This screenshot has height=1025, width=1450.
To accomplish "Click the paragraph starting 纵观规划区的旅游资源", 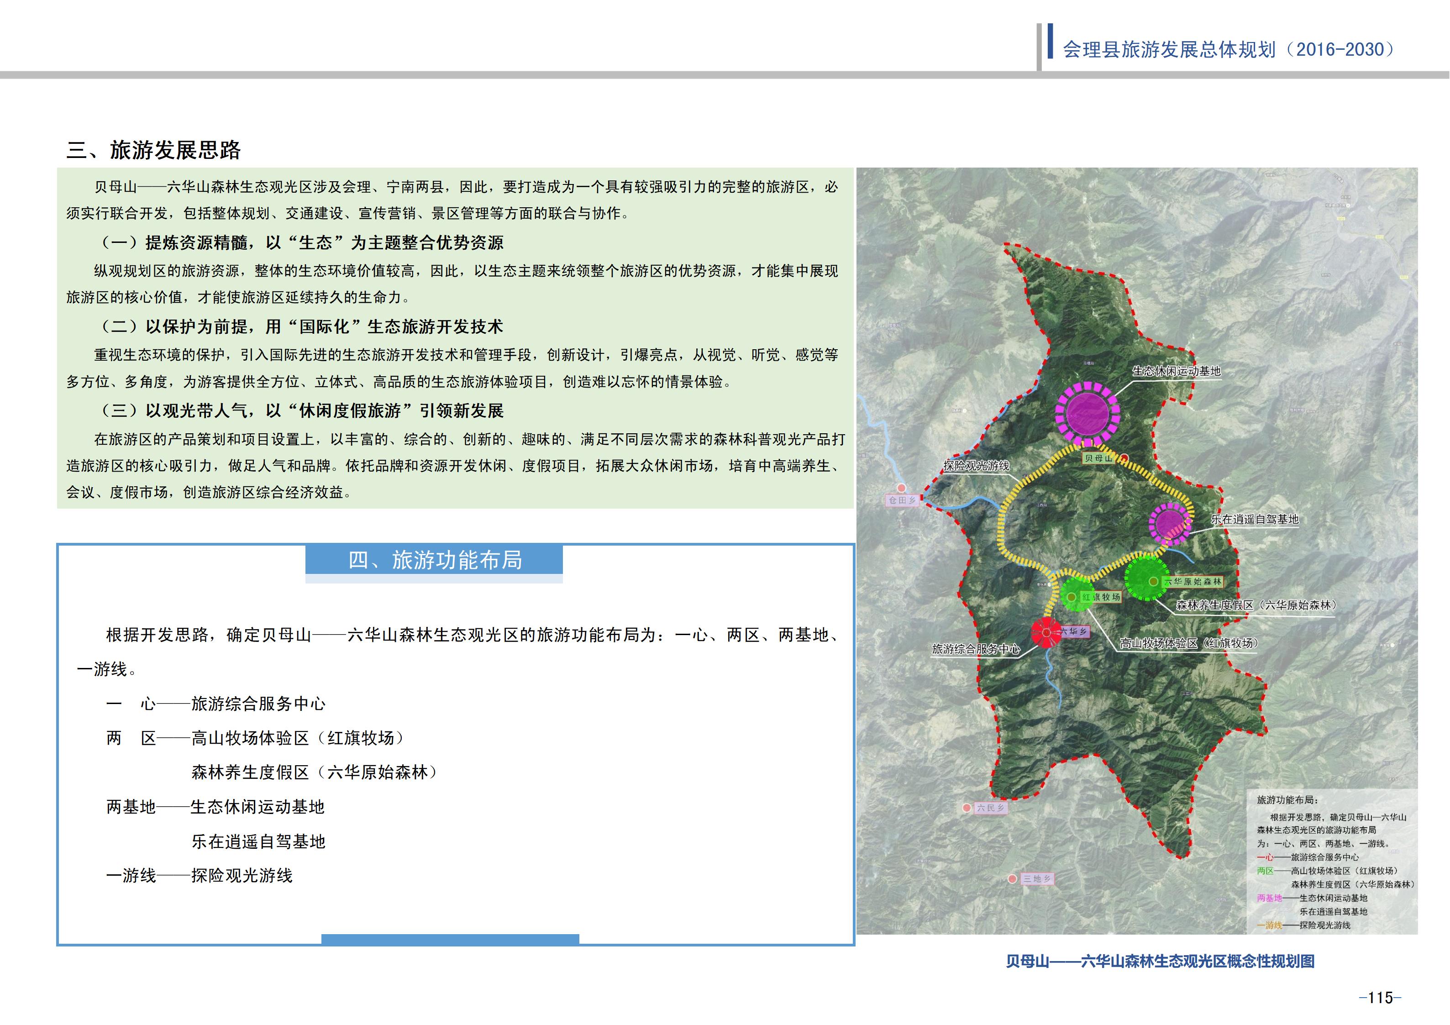I will (452, 284).
